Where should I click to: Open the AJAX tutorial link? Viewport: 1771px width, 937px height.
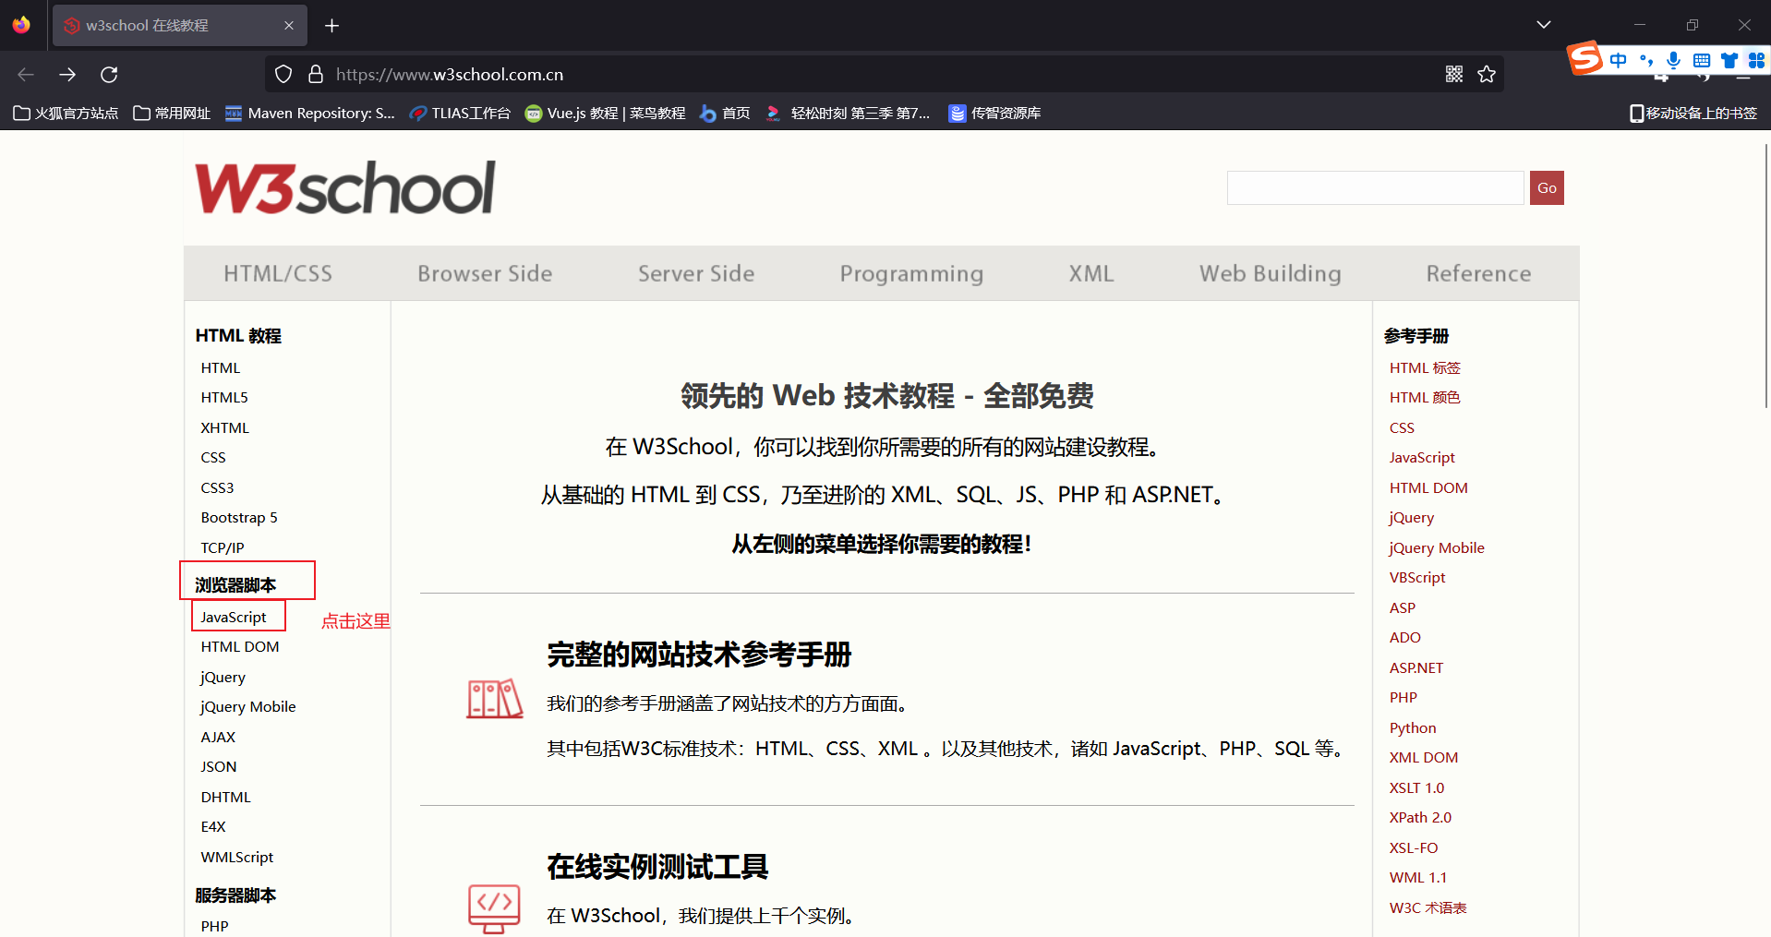click(218, 738)
